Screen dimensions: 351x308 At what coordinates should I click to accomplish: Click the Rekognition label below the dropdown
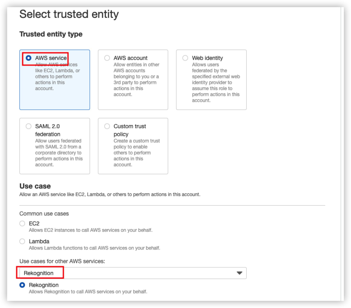pyautogui.click(x=44, y=285)
